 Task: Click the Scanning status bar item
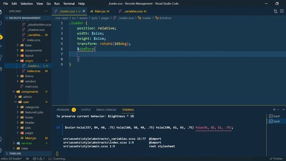(57, 159)
